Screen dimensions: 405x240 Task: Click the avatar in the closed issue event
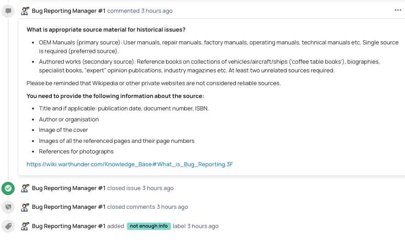(25, 188)
